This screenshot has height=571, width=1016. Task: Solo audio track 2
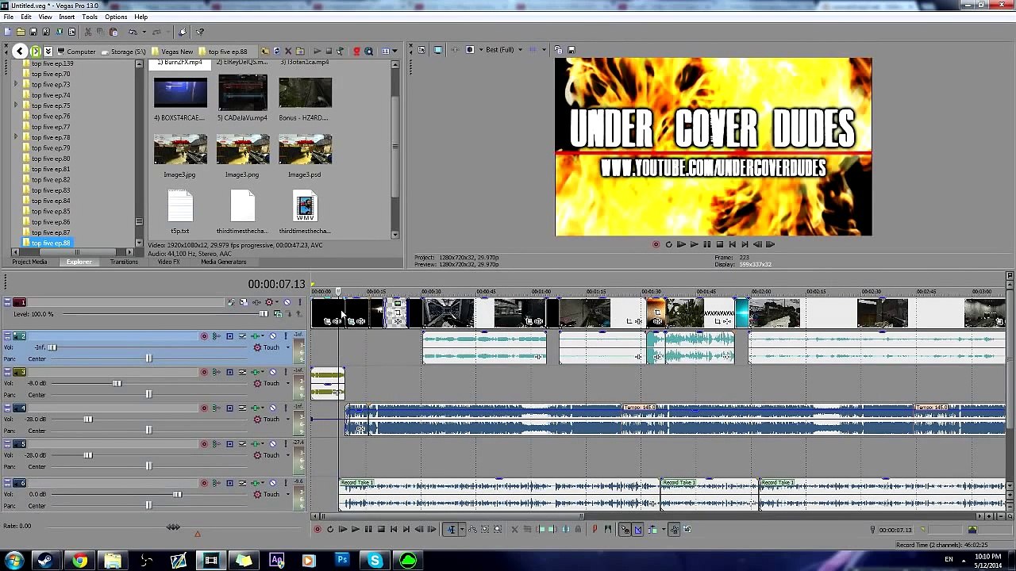coord(286,336)
